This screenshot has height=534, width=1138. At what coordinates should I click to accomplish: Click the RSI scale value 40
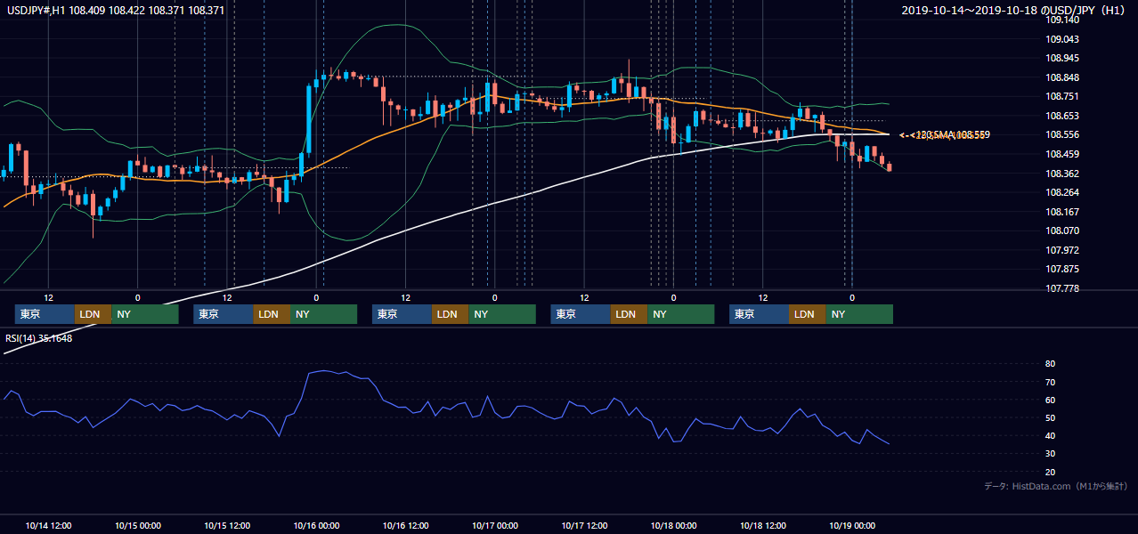click(1050, 435)
